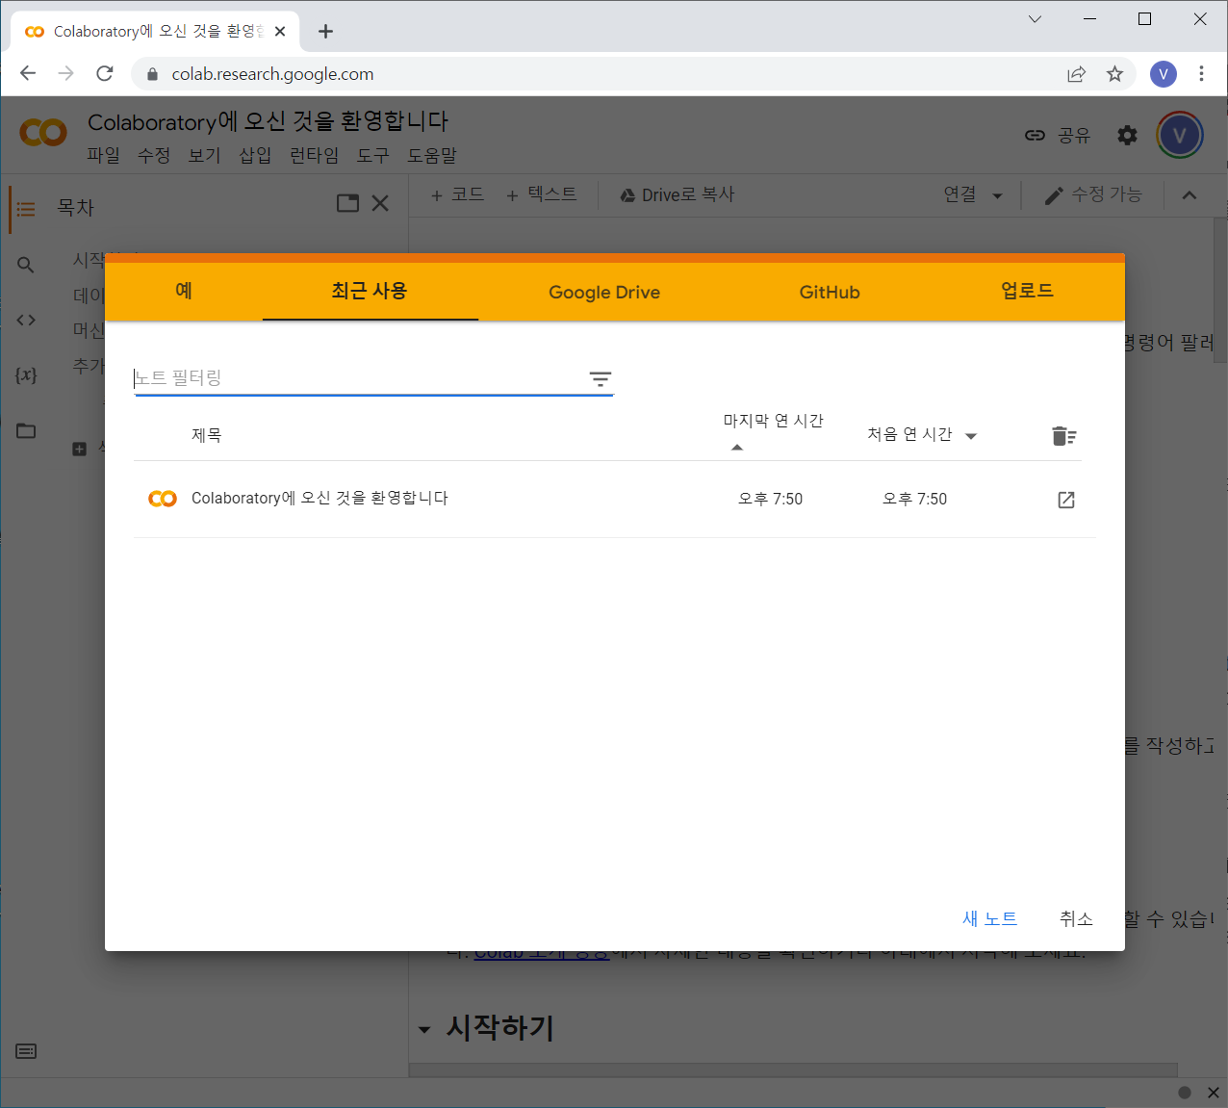Collapse the 시작하기 section
Screen dimensions: 1228x1108
424,1029
